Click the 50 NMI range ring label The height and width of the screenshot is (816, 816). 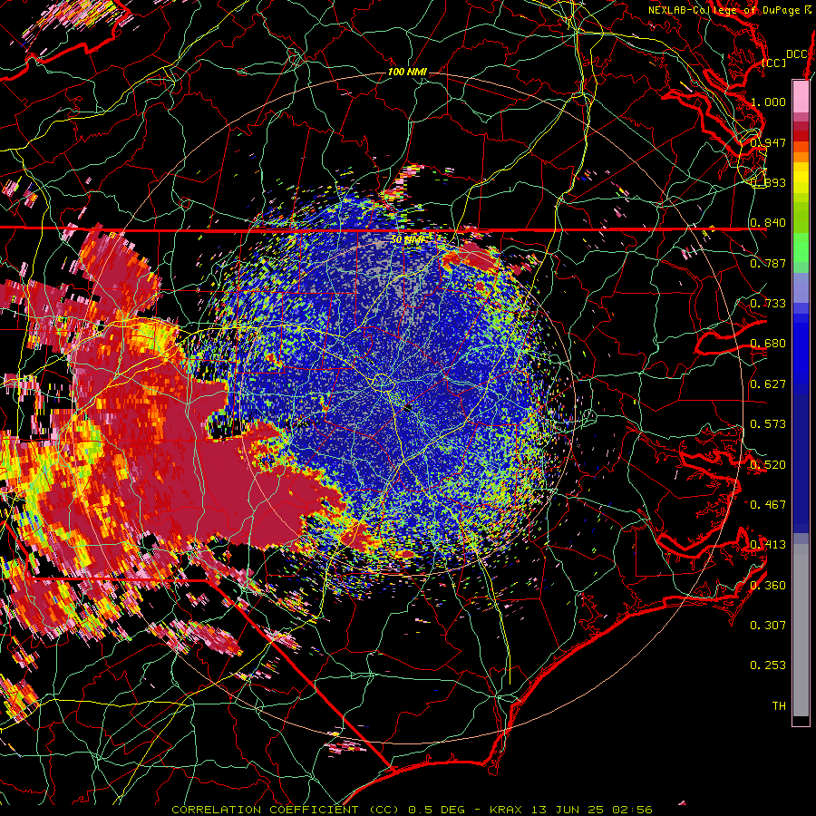click(407, 239)
